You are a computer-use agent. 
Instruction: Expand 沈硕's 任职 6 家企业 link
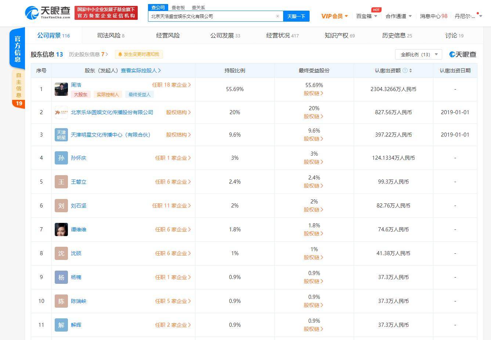coord(173,253)
